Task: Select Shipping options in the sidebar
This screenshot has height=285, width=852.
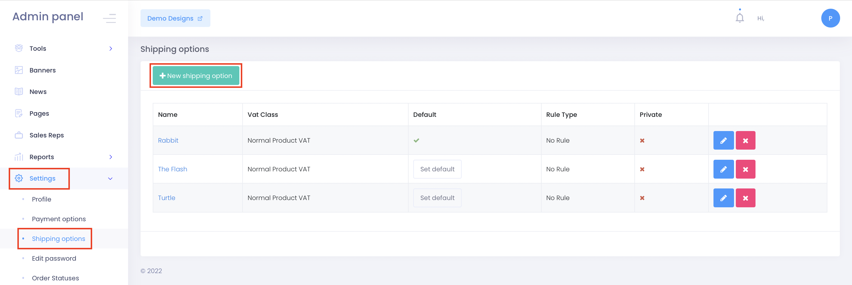Action: point(58,238)
